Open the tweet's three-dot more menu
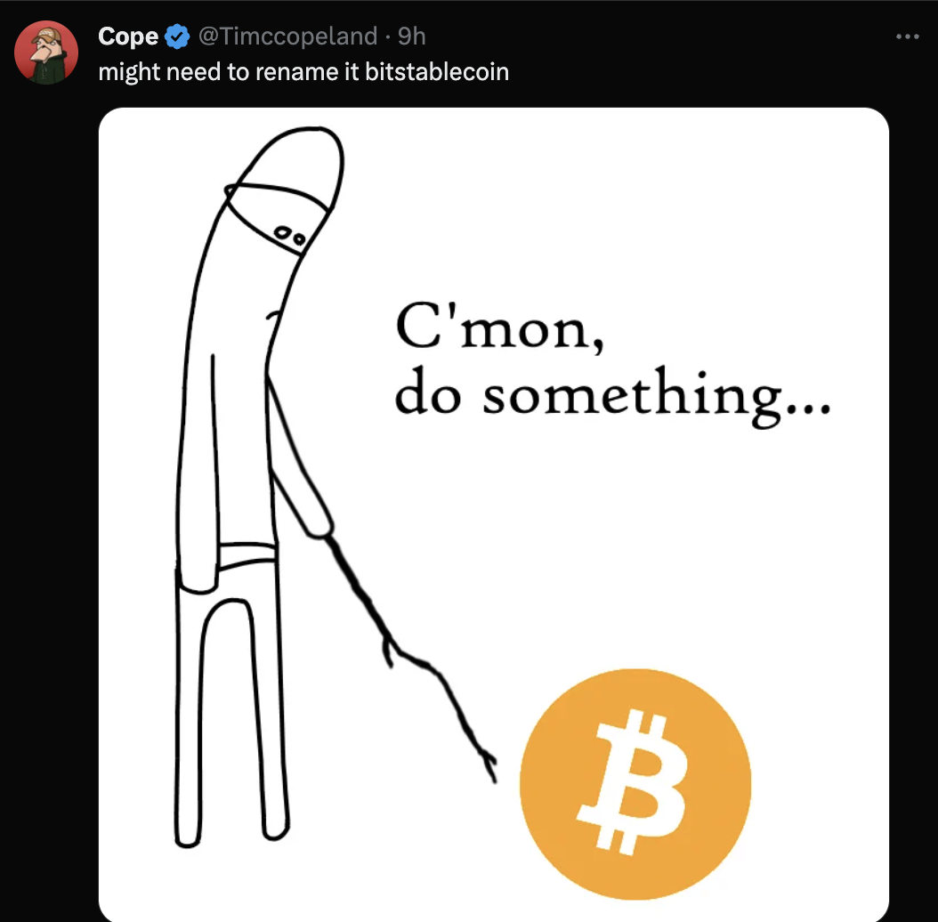Image resolution: width=938 pixels, height=922 pixels. tap(906, 37)
